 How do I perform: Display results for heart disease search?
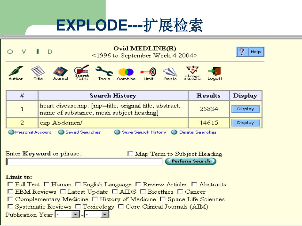point(246,109)
